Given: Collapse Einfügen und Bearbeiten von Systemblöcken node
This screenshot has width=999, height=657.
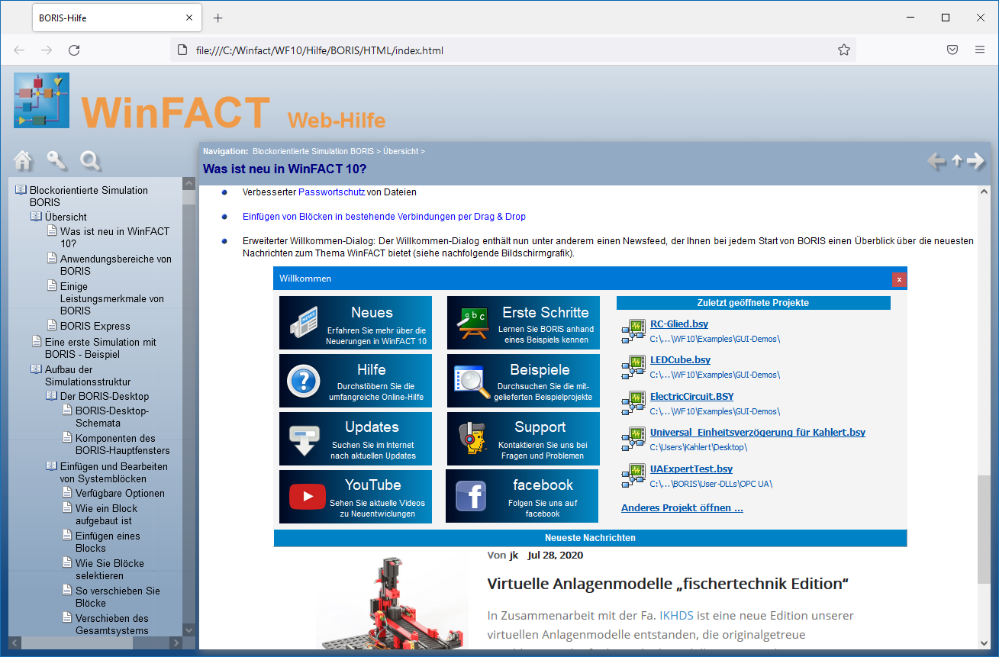Looking at the screenshot, I should (51, 466).
